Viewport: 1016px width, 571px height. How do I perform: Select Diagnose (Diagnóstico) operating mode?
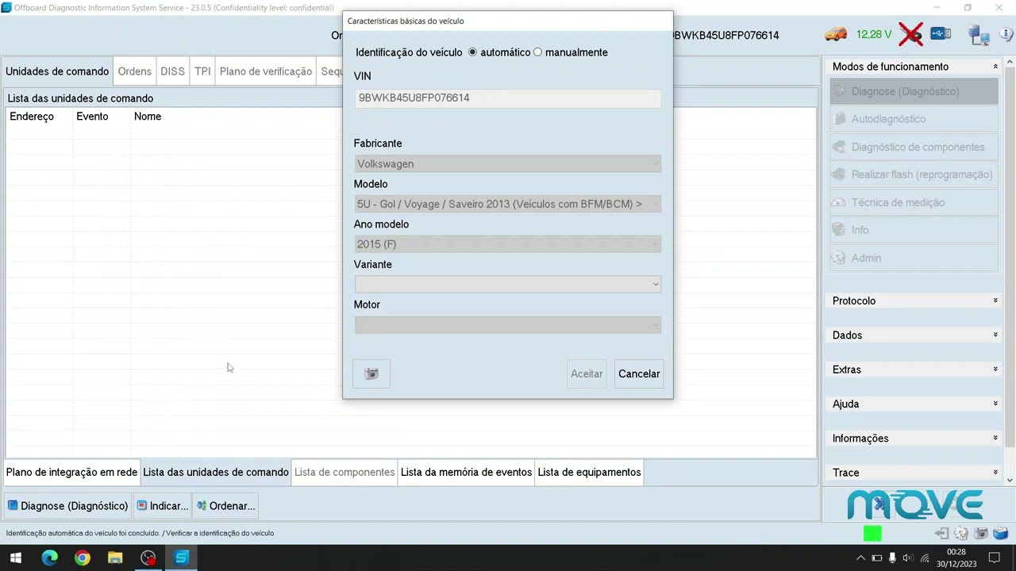tap(914, 91)
